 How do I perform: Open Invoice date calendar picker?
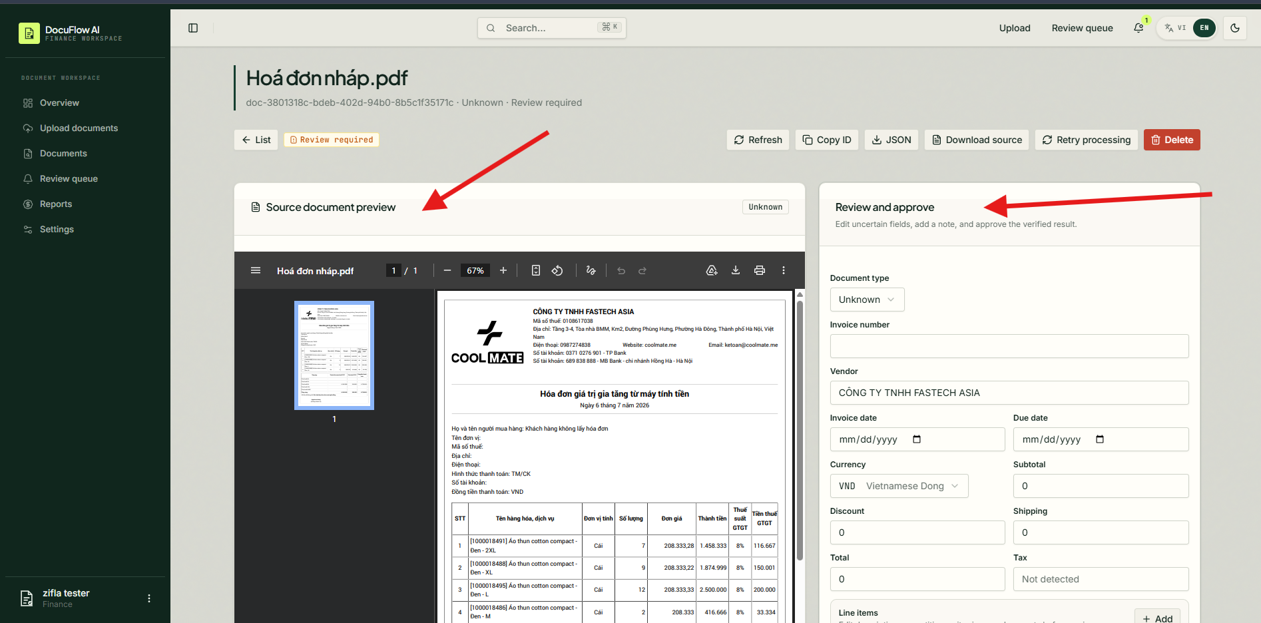(917, 439)
